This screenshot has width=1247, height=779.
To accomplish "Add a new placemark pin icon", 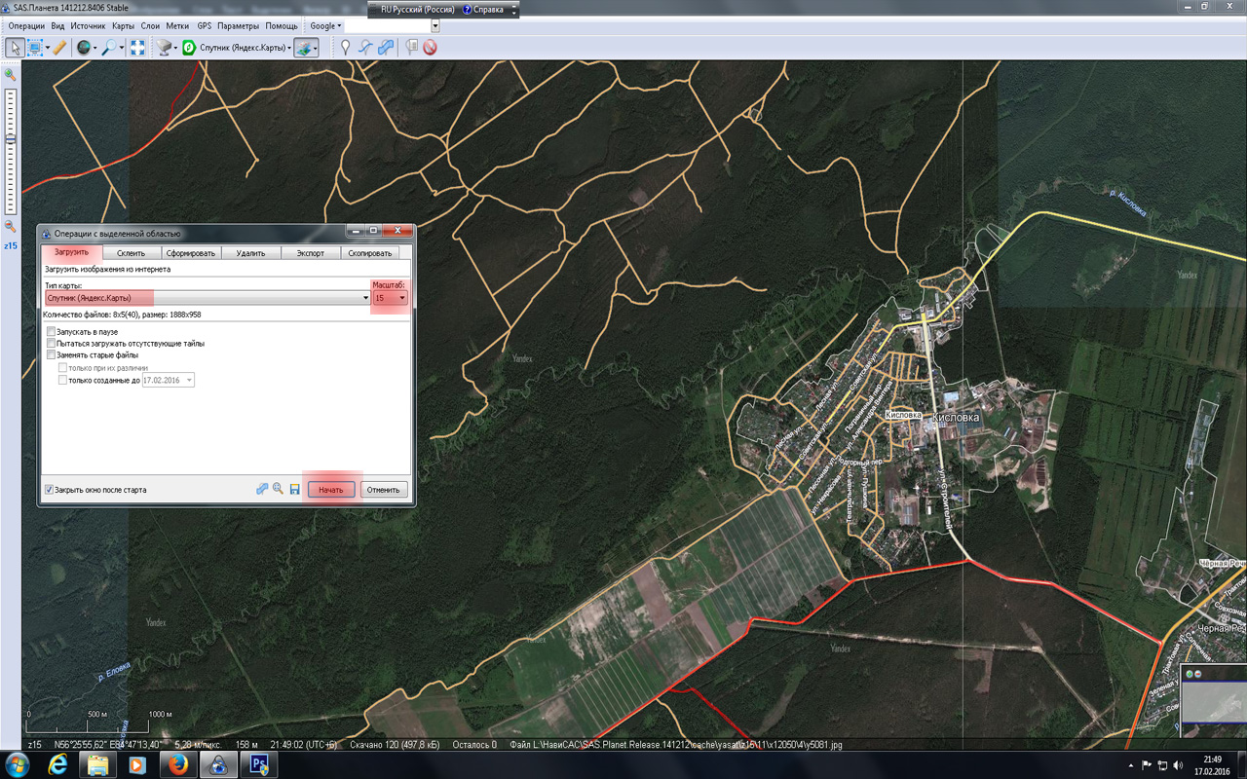I will pos(345,47).
